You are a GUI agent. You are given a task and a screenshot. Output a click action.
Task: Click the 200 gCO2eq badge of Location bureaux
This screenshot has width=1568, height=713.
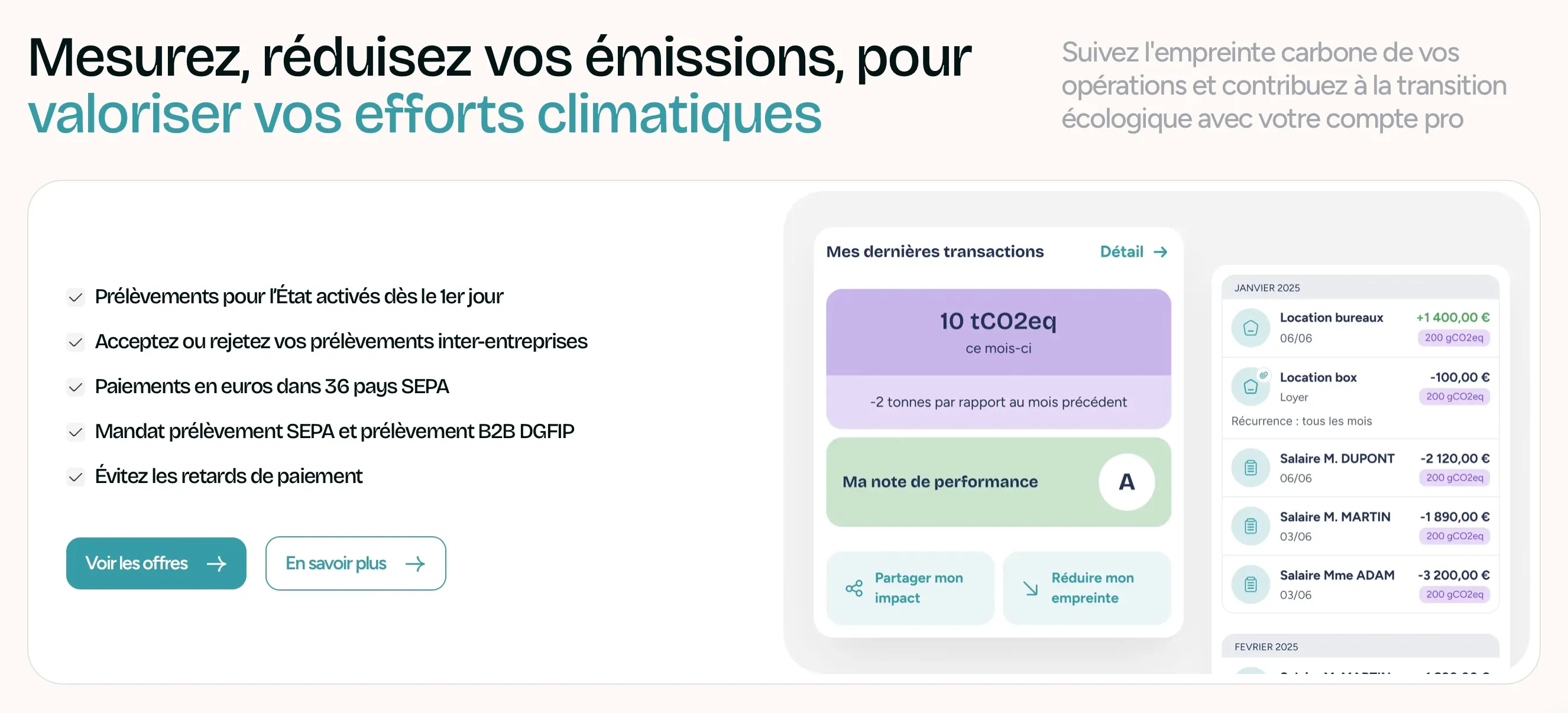(1455, 338)
